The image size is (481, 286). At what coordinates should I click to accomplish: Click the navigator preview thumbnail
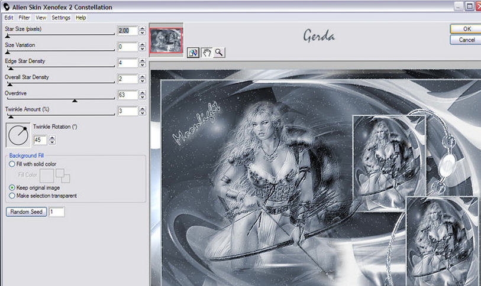[166, 40]
